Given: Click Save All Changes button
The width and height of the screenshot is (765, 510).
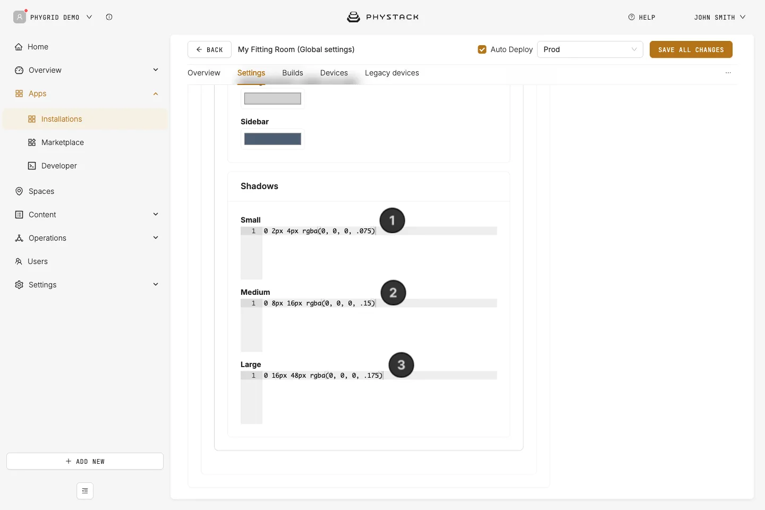Looking at the screenshot, I should click(691, 49).
